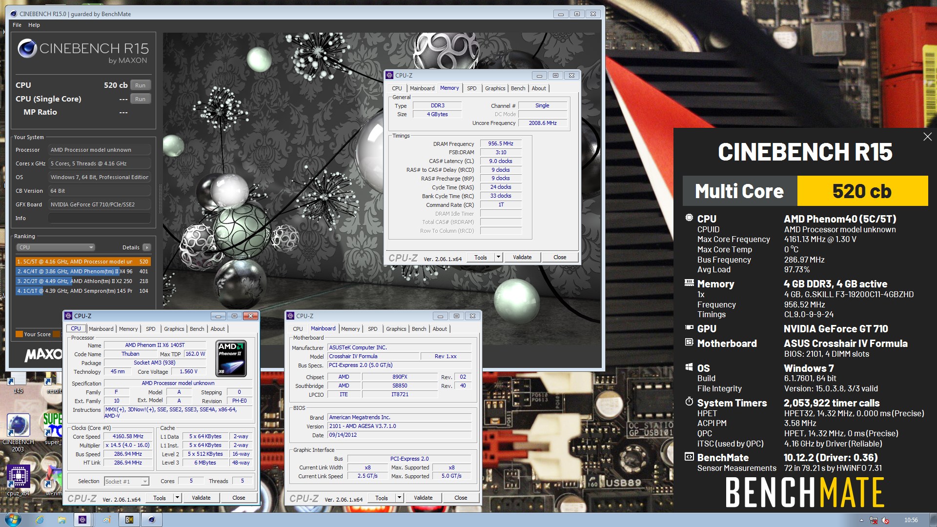Close the BenchMate result overlay X
Image resolution: width=937 pixels, height=527 pixels.
[927, 137]
